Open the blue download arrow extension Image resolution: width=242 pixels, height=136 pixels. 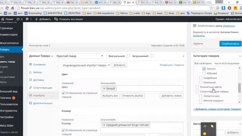tap(223, 8)
